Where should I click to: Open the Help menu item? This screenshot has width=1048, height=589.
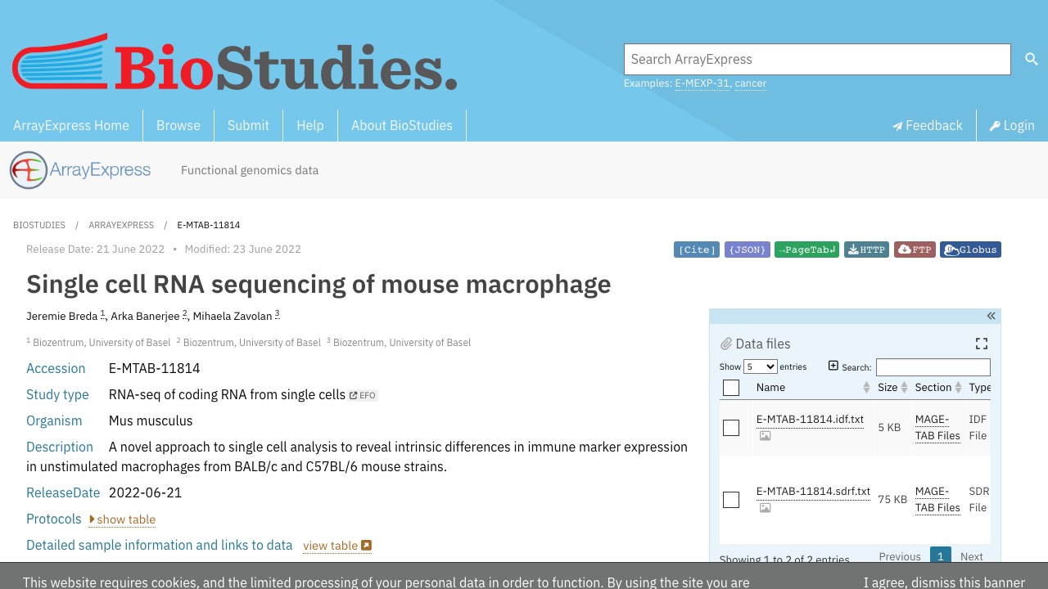(x=310, y=125)
